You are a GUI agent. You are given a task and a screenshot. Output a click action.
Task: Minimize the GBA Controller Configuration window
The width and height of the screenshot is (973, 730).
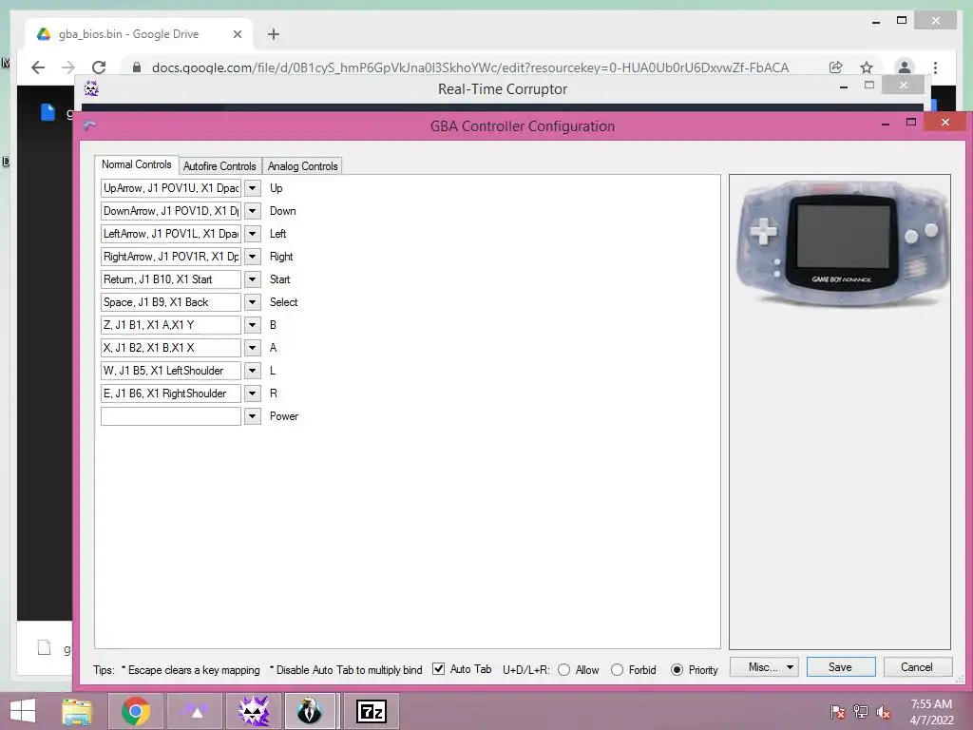point(886,124)
